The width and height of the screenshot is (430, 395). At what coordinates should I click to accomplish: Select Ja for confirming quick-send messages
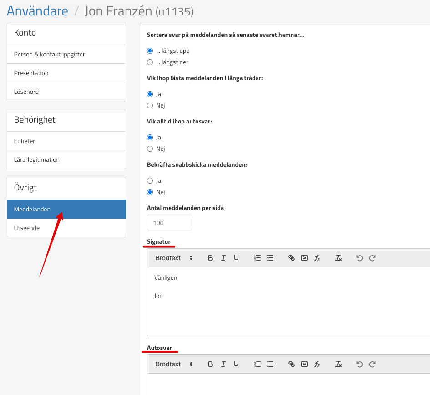point(150,180)
